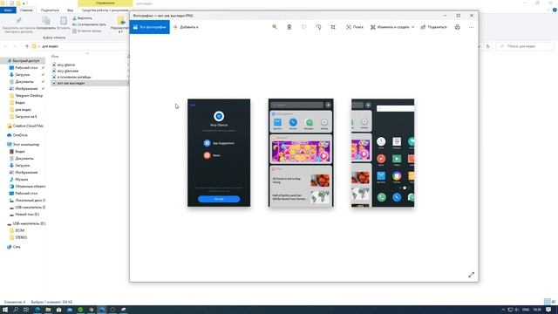558x314 pixels.
Task: Open Объемные объекты in sidebar
Action: (30, 186)
